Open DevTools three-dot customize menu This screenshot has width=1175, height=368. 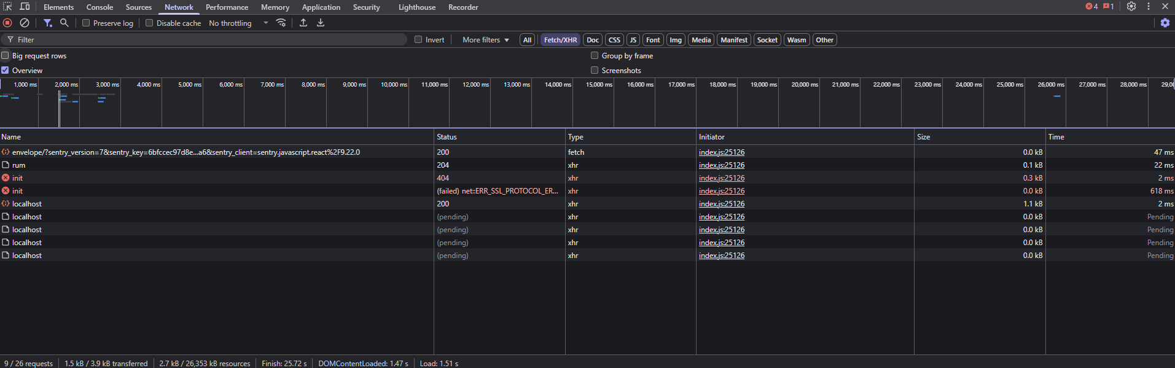[1149, 7]
